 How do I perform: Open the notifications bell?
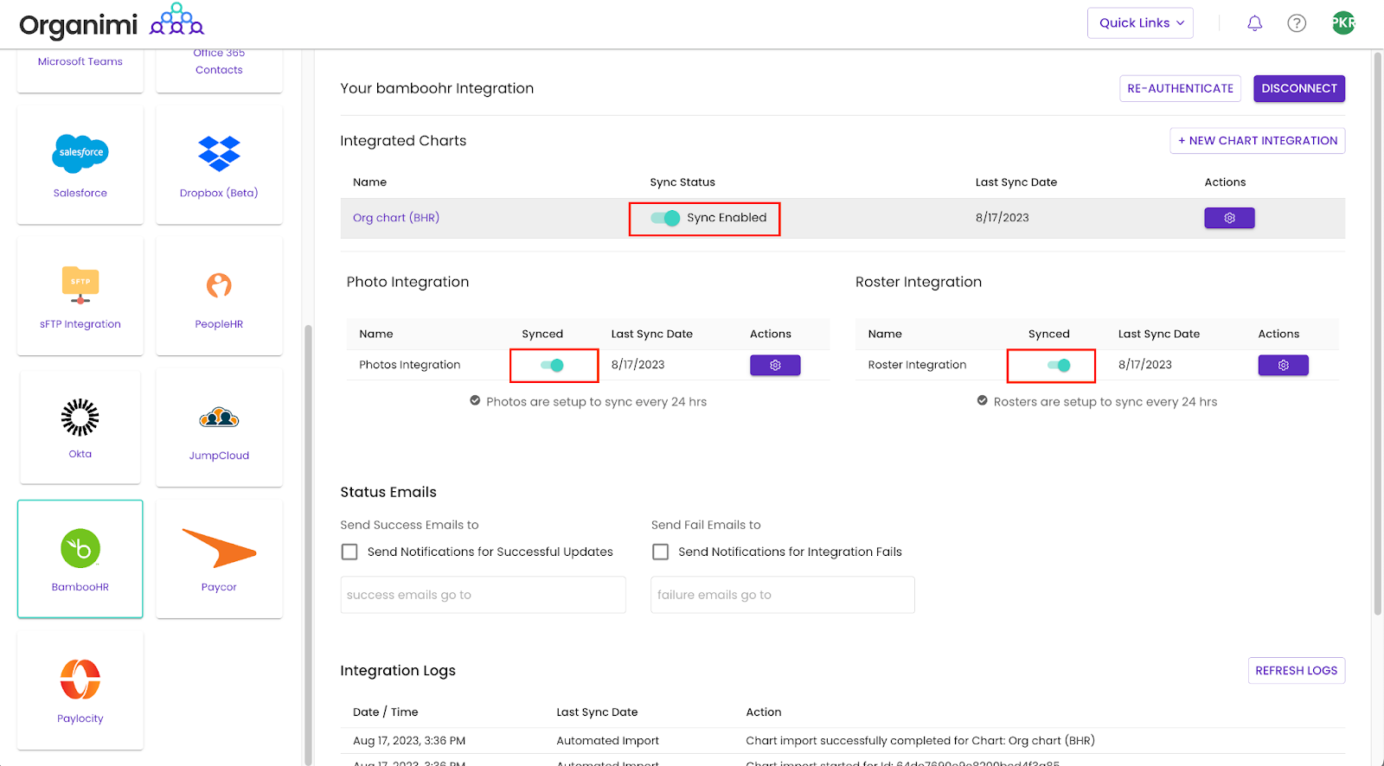tap(1254, 23)
